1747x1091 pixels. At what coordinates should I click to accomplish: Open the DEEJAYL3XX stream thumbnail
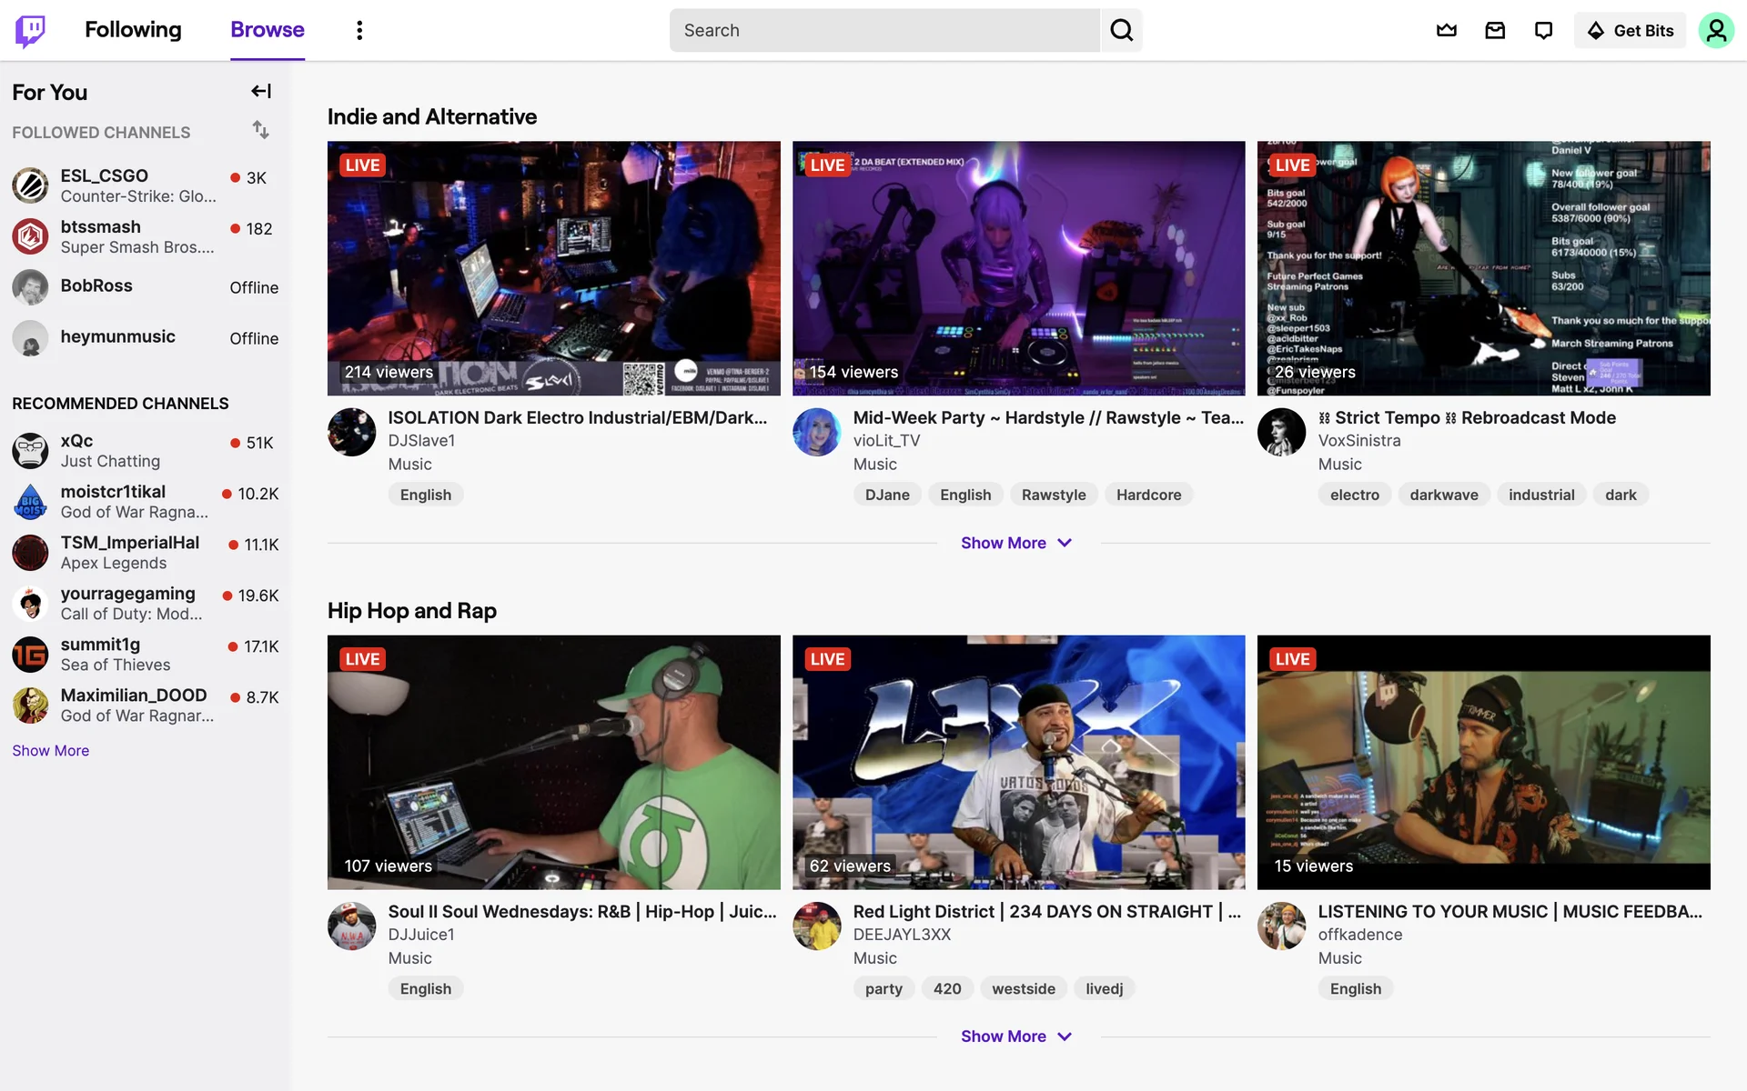tap(1018, 762)
